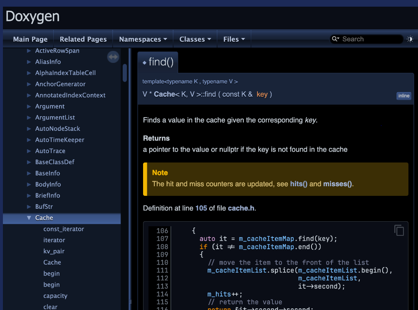Open the Classes dropdown menu
418x310 pixels.
click(x=195, y=39)
